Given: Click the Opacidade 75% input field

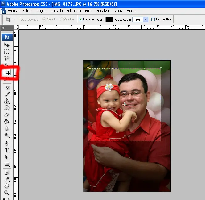Looking at the screenshot, I should [x=137, y=19].
